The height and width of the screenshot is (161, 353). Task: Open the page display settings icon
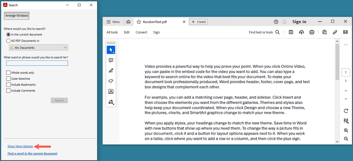[346, 121]
